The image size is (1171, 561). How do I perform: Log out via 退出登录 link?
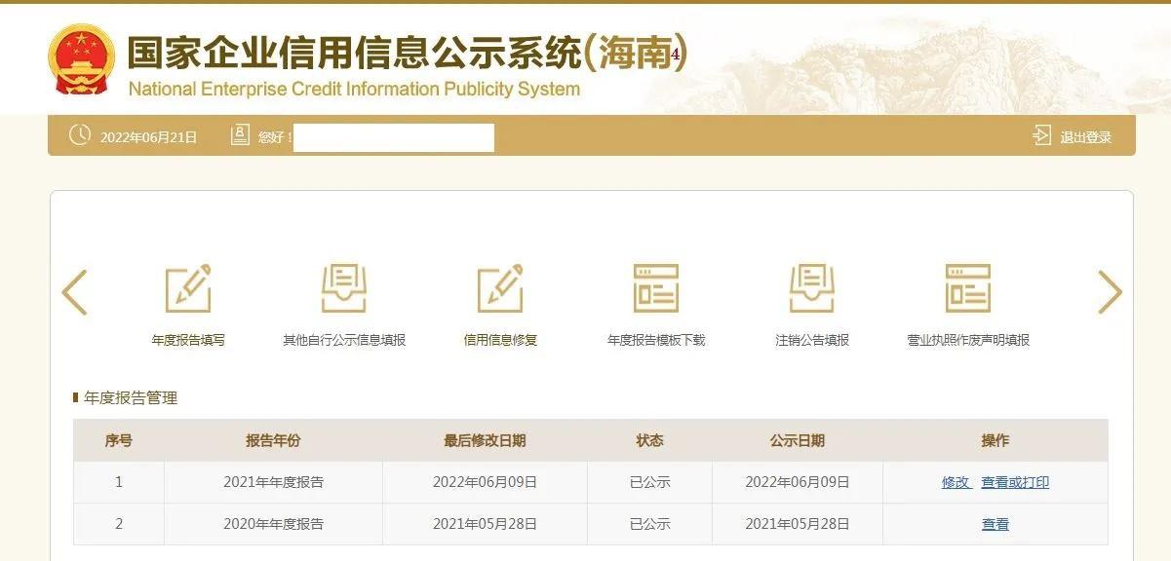1086,137
